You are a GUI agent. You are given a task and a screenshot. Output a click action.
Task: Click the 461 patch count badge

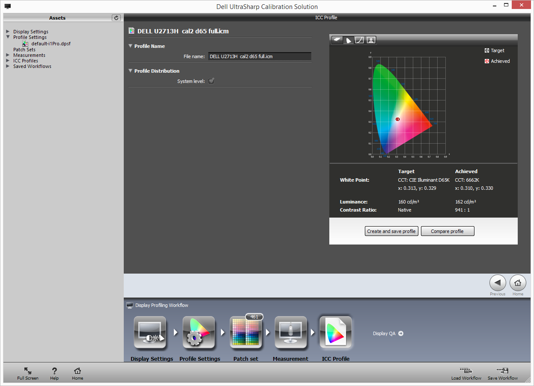(254, 317)
